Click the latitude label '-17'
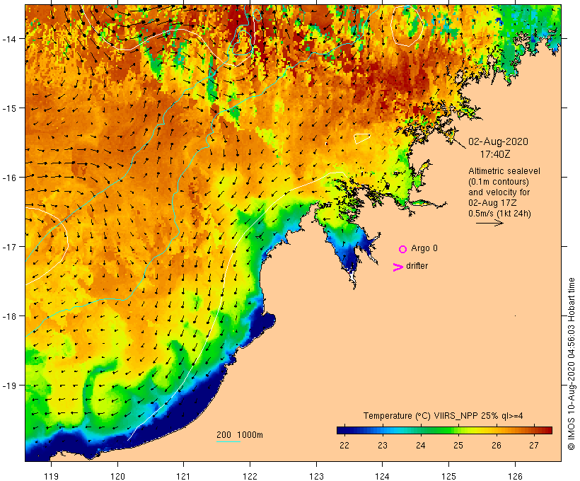Screen dimensions: 580x481 coord(8,247)
